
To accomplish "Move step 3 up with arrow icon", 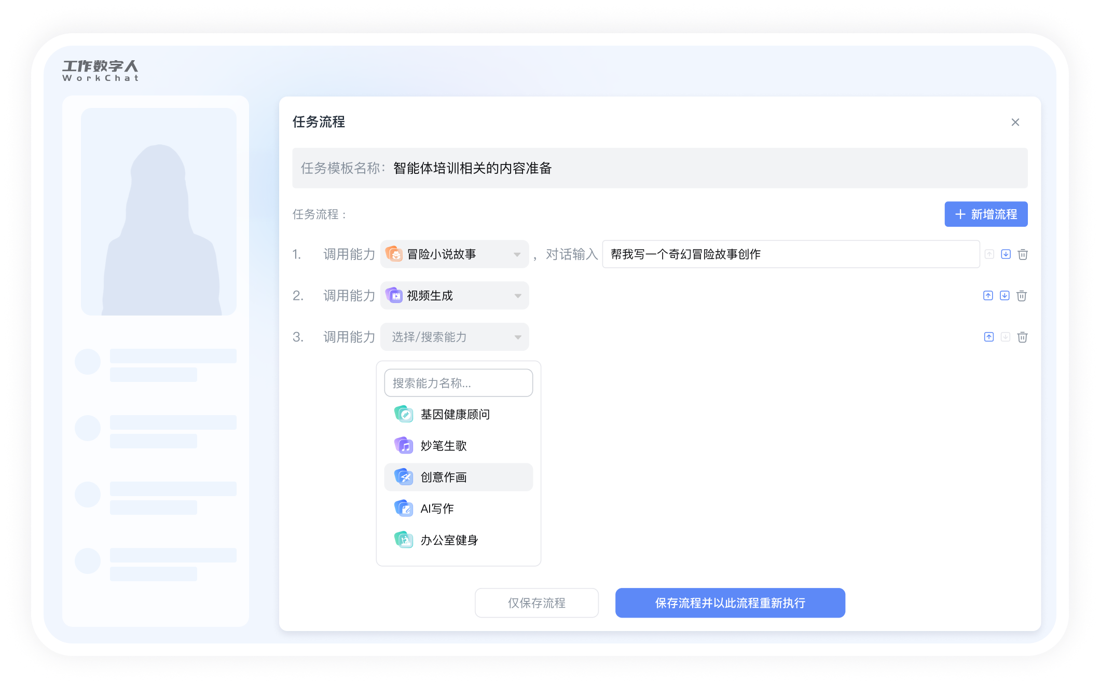I will pyautogui.click(x=988, y=337).
